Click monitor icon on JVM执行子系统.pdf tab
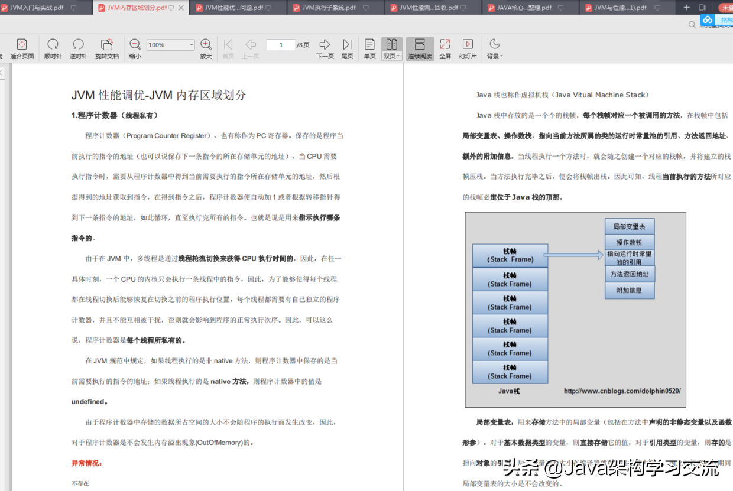 coord(366,8)
